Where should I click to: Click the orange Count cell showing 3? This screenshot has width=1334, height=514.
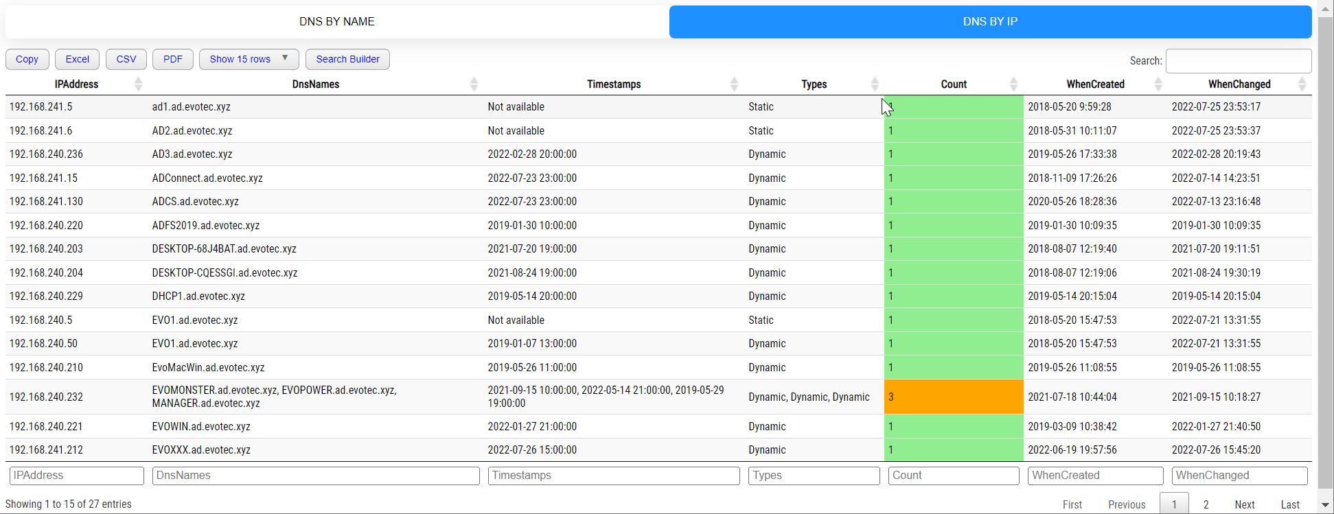click(x=953, y=397)
